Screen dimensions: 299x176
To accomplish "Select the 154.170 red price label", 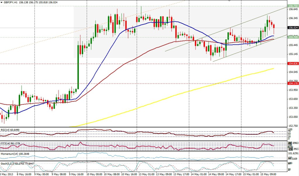I will coord(293,83).
